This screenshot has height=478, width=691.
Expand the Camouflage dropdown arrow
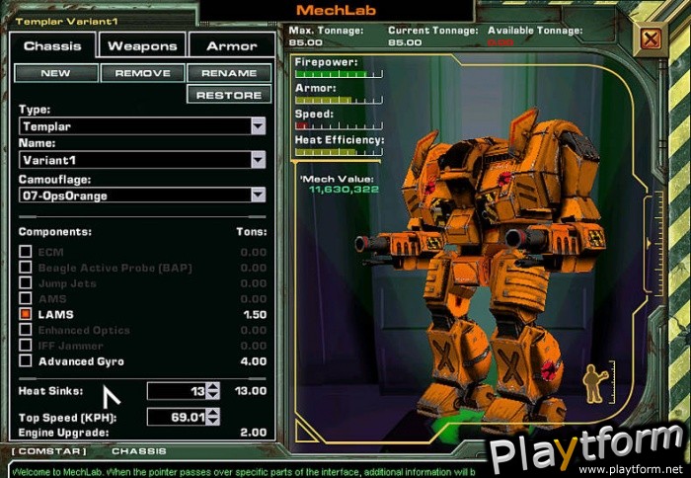click(259, 195)
